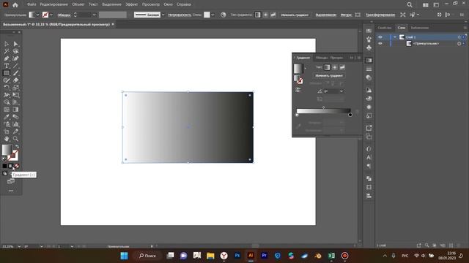Screen dimensions: 469x263
Task: Select black gradient color stop
Action: point(350,115)
